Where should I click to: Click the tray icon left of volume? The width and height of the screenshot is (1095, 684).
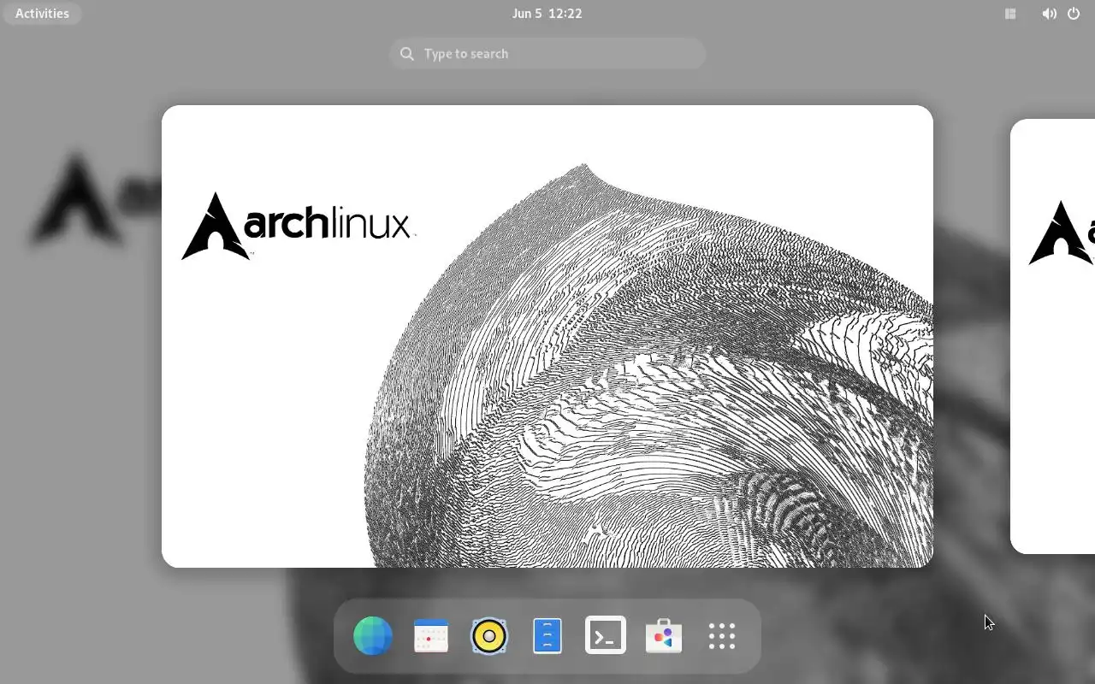point(1010,14)
